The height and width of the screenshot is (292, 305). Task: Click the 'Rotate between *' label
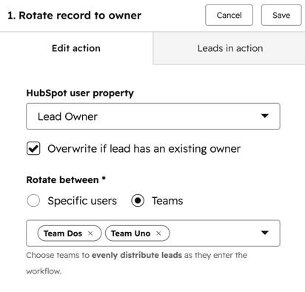[x=66, y=179]
